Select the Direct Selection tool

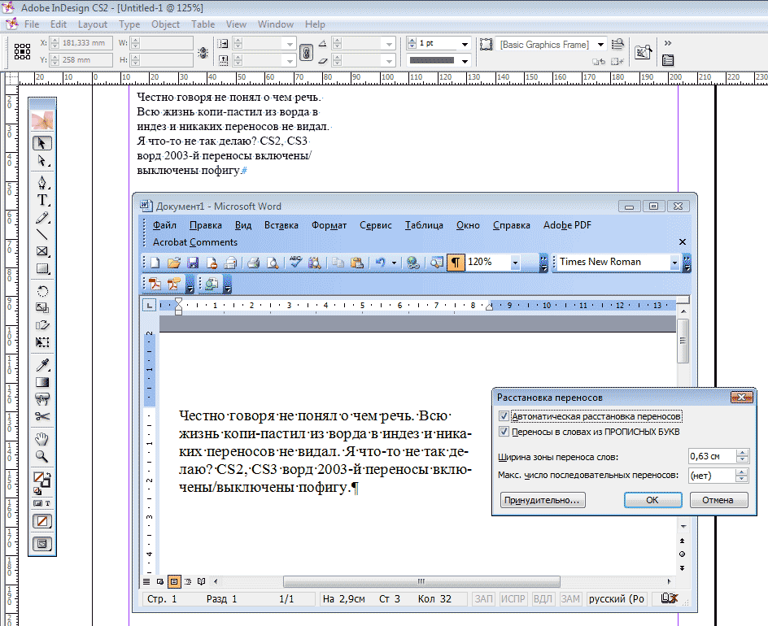pos(42,160)
